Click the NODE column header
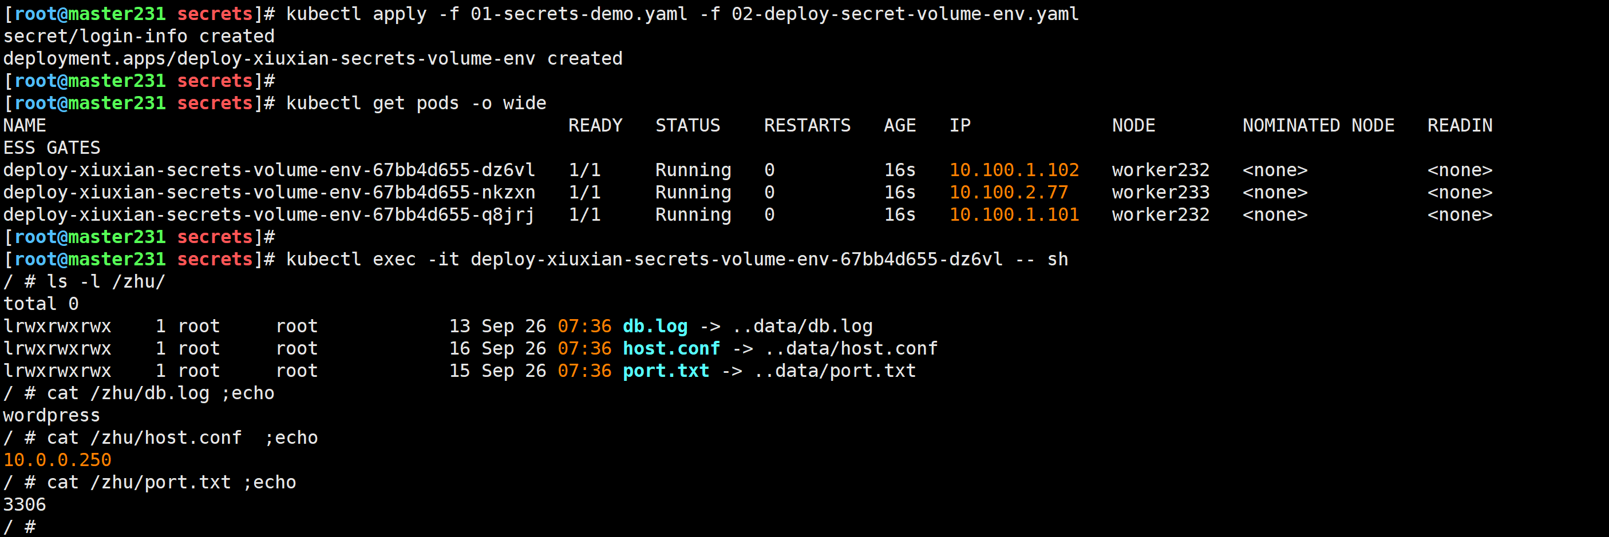The width and height of the screenshot is (1609, 537). point(1134,125)
